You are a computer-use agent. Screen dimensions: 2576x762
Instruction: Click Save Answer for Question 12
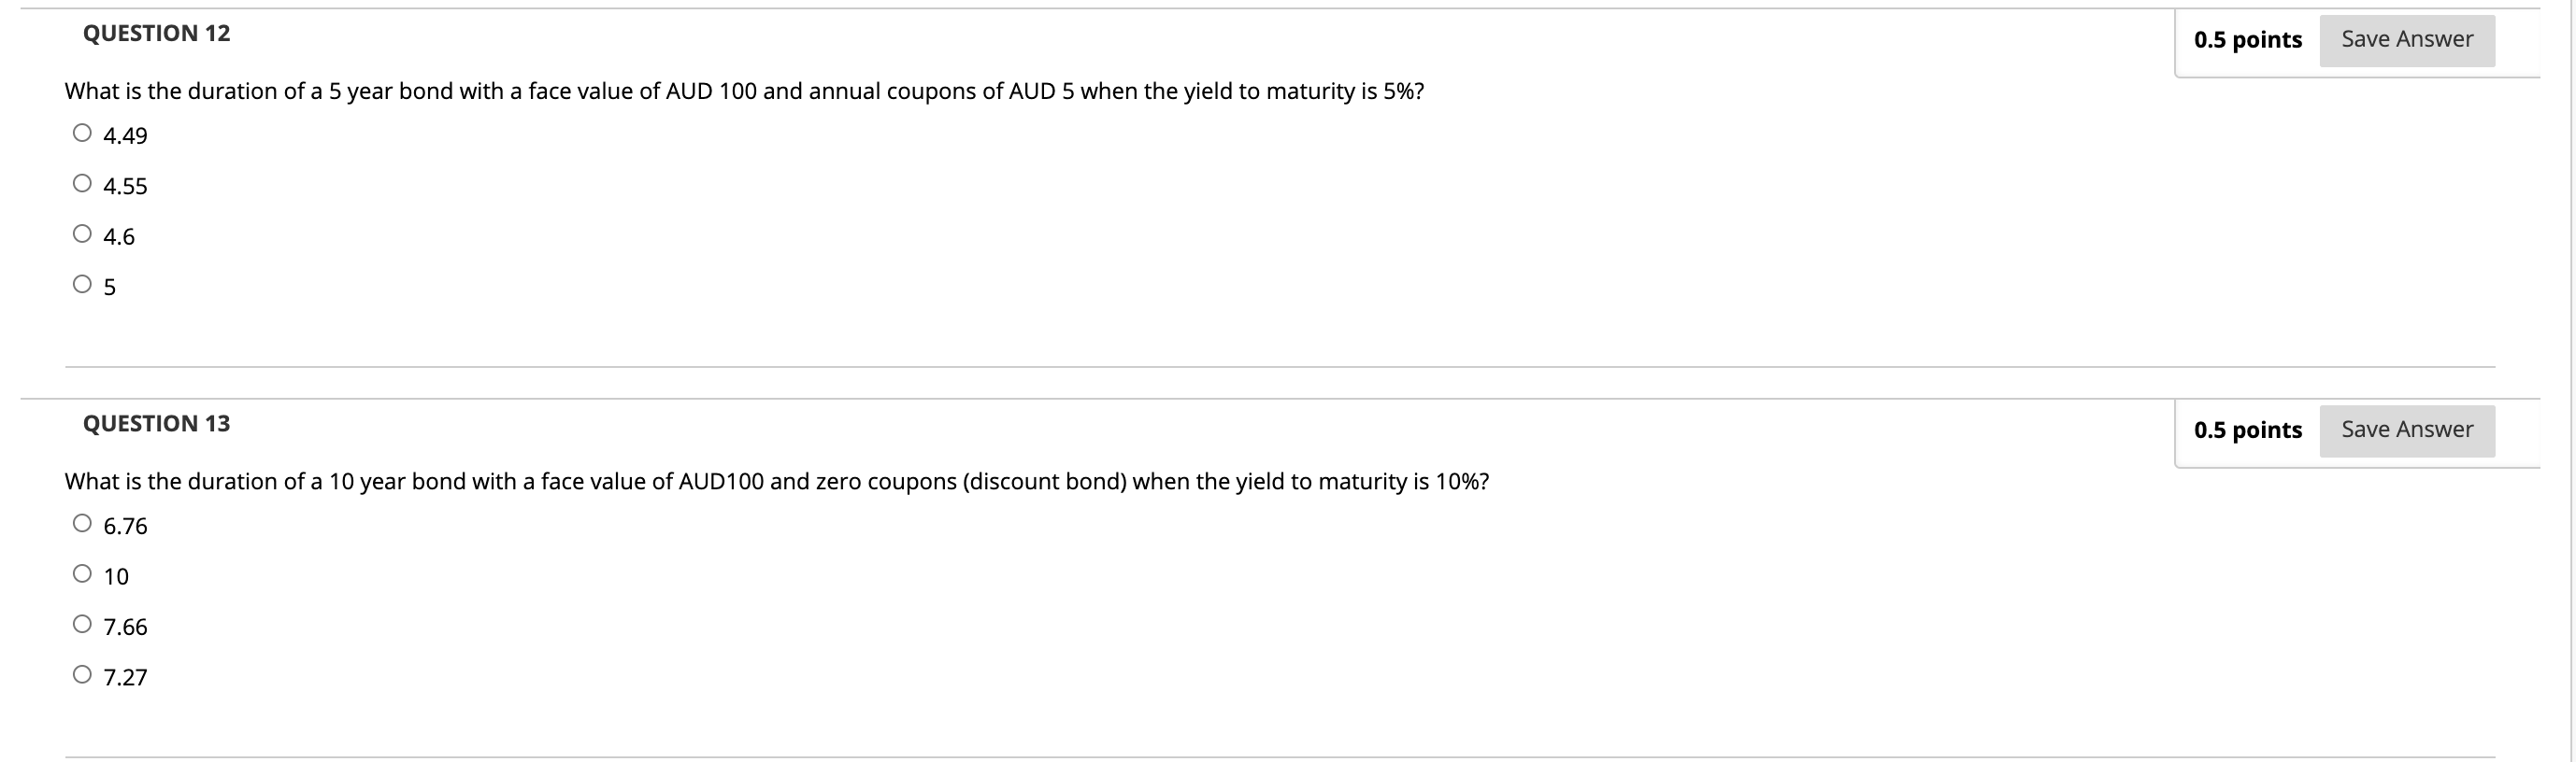coord(2407,39)
